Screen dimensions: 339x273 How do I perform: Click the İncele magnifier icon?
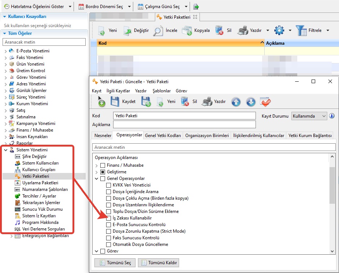[x=158, y=30]
